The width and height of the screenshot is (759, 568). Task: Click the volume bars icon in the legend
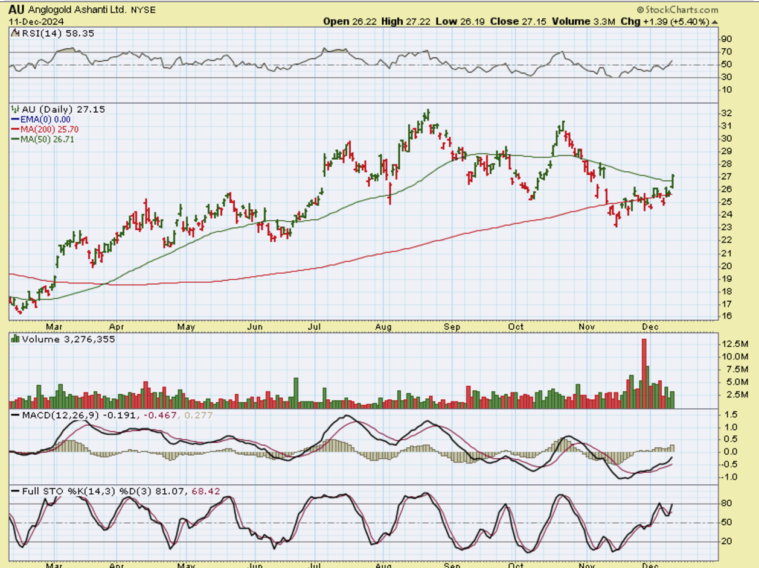[15, 339]
